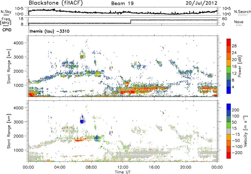Click the 'Freq. [MHz]' label

coord(6,21)
